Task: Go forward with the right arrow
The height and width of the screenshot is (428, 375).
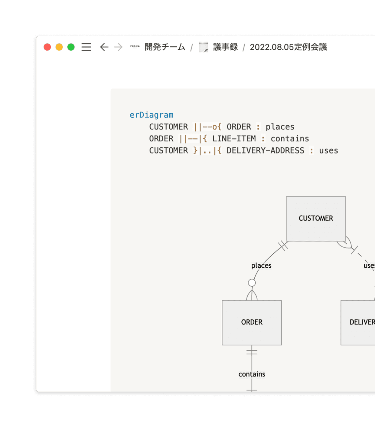Action: pyautogui.click(x=118, y=47)
